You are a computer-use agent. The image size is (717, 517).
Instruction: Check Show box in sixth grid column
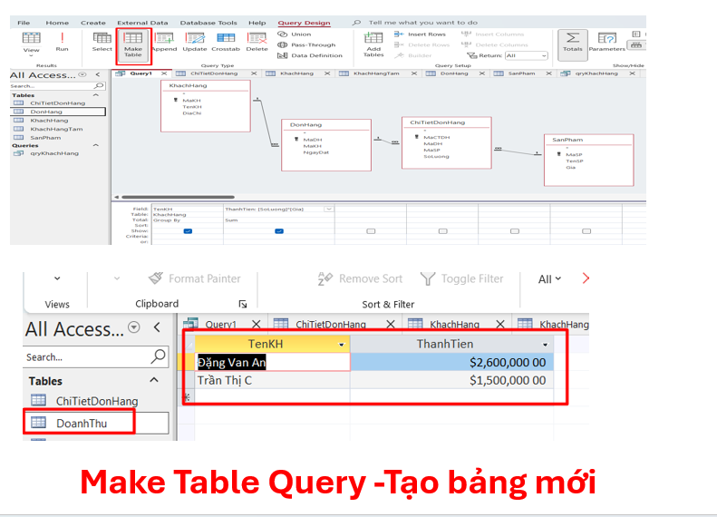[x=586, y=231]
